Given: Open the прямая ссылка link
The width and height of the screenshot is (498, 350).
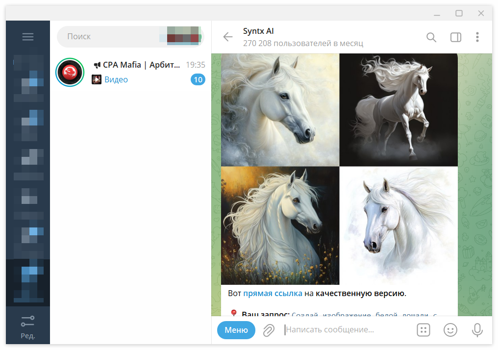Looking at the screenshot, I should click(x=273, y=293).
